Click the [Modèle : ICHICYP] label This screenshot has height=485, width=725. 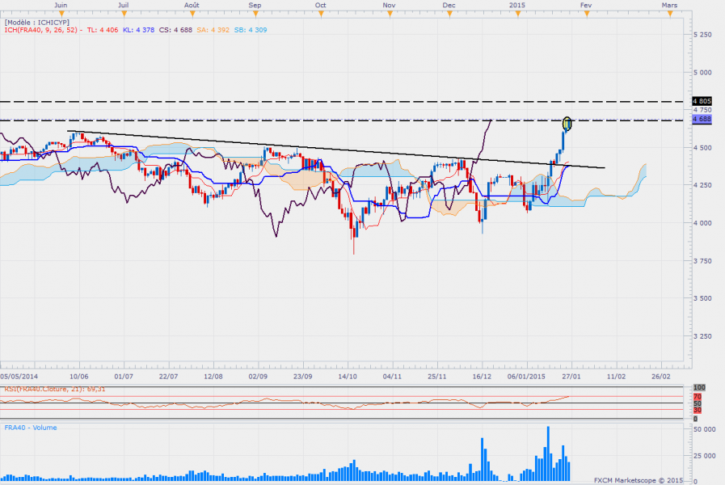click(x=37, y=22)
